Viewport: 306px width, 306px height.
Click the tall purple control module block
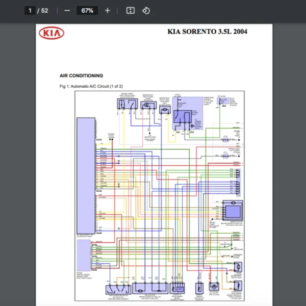pyautogui.click(x=86, y=174)
